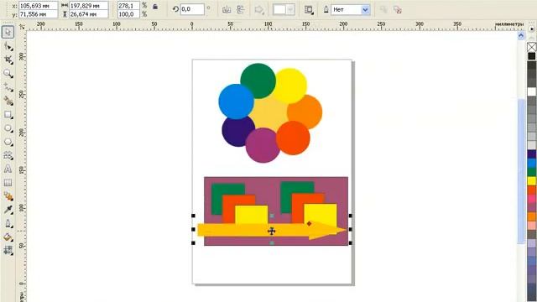Screen dimensions: 537x302
Task: Select the Table tool
Action: [8, 183]
